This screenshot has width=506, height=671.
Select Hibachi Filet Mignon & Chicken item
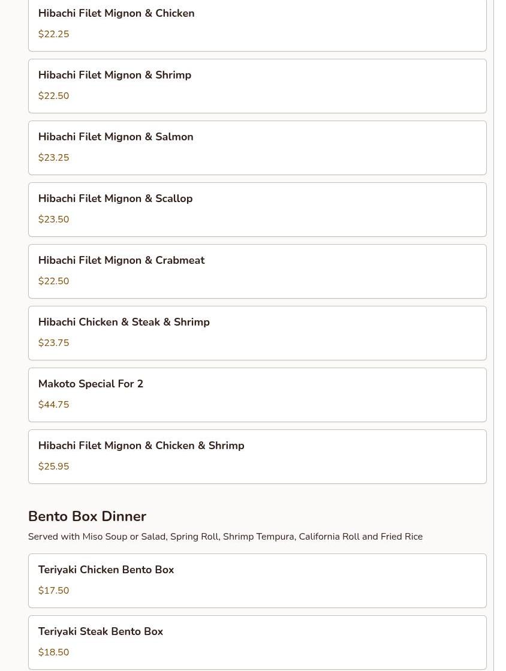[257, 25]
